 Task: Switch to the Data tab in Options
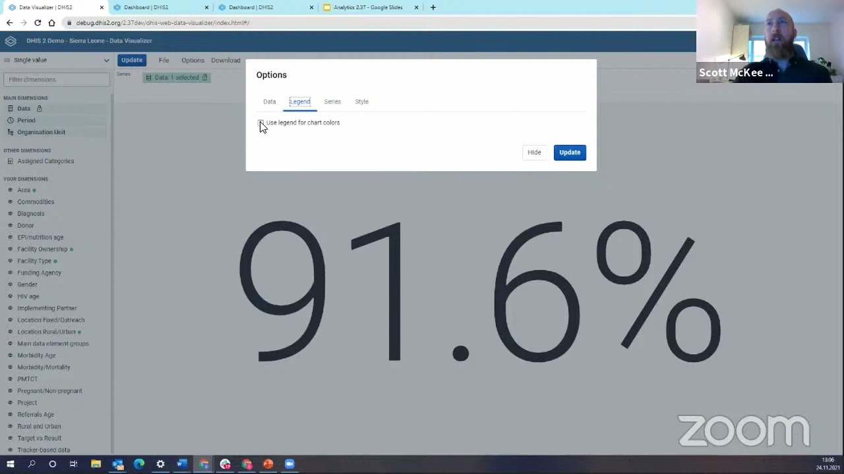point(270,101)
